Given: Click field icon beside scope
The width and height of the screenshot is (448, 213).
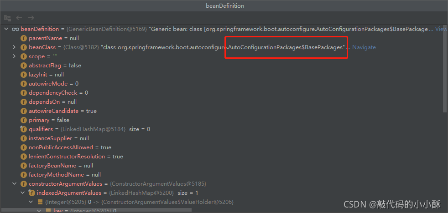Looking at the screenshot, I should click(x=23, y=56).
